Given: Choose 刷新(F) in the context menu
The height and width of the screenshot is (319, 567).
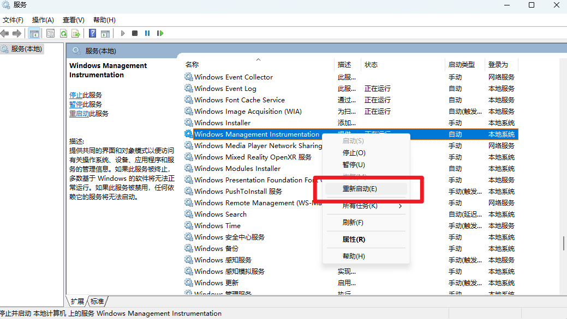Looking at the screenshot, I should [366, 223].
